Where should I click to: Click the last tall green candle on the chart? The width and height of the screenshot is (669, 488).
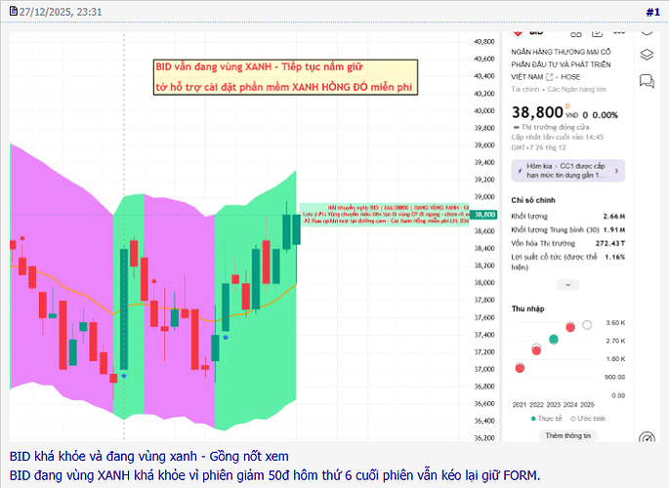296,229
